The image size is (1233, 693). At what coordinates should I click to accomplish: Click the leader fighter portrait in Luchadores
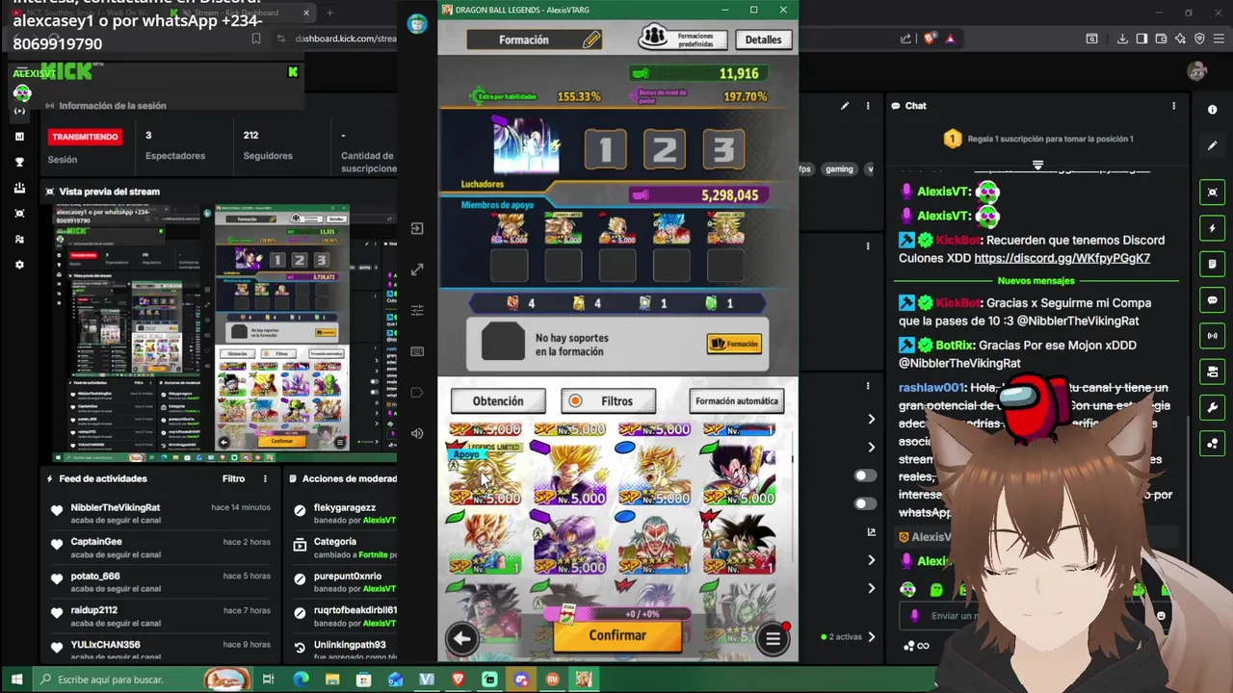(526, 146)
